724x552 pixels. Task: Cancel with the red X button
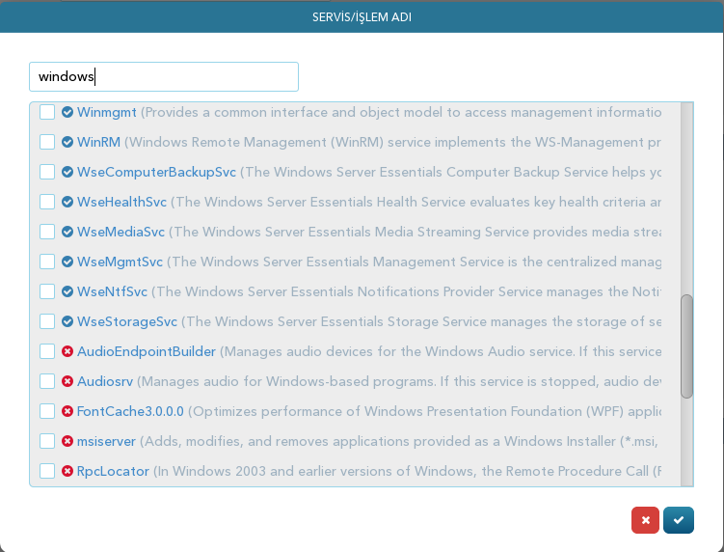[x=645, y=520]
